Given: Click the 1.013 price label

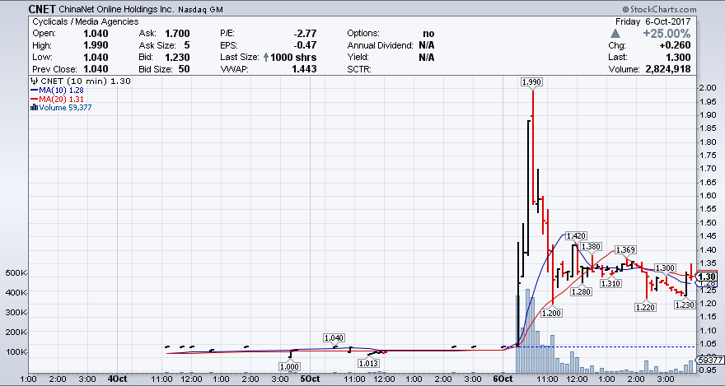Looking at the screenshot, I should [x=369, y=363].
